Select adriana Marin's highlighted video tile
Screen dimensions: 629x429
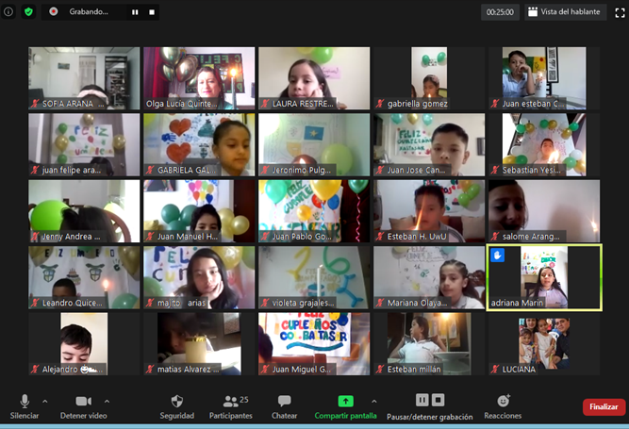pyautogui.click(x=543, y=277)
